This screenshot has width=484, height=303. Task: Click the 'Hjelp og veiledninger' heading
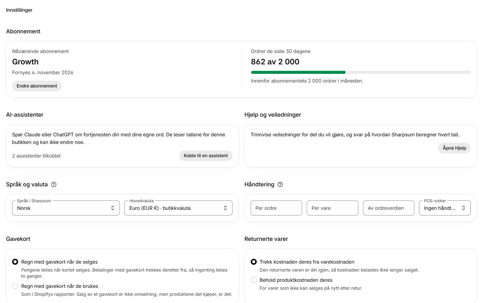coord(273,115)
